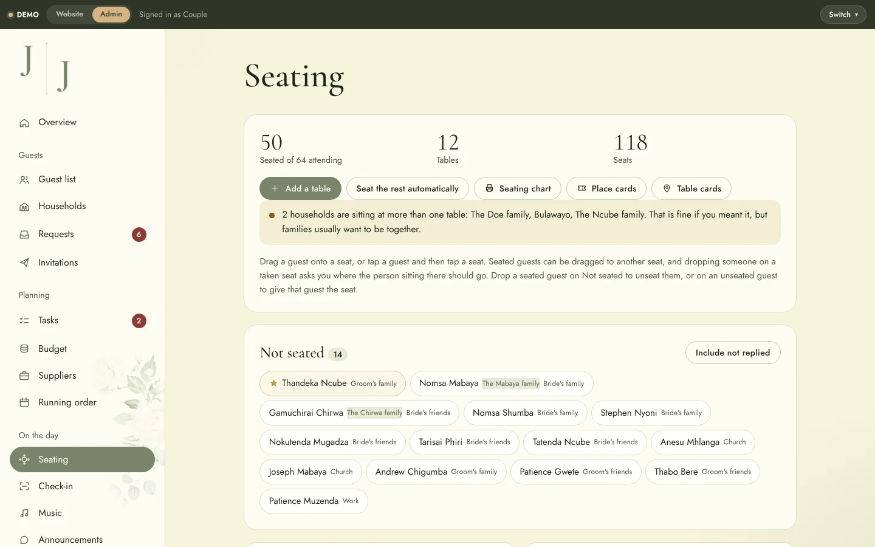
Task: Click the Requests badge showing 6
Action: pos(139,235)
